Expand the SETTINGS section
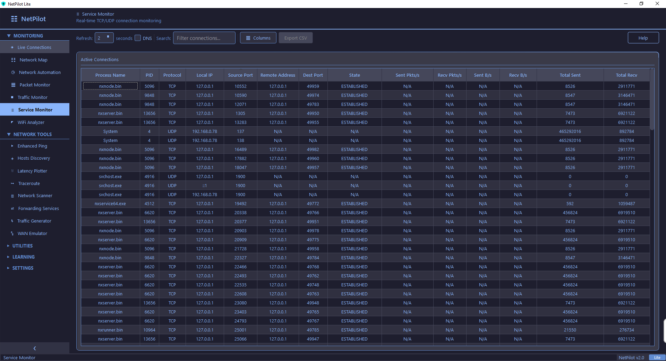Image resolution: width=666 pixels, height=361 pixels. 23,268
